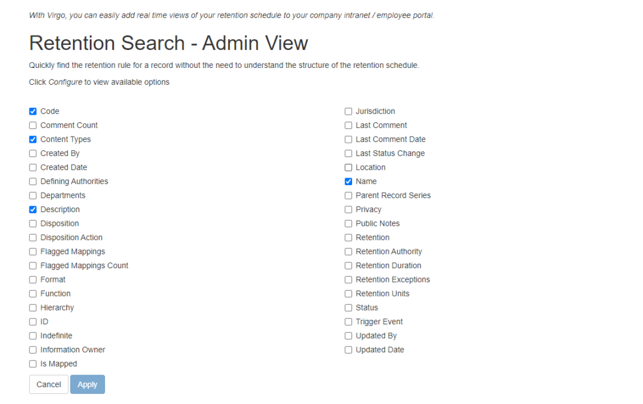Check the Defining Authorities option
Viewport: 643px width, 404px height.
(32, 181)
